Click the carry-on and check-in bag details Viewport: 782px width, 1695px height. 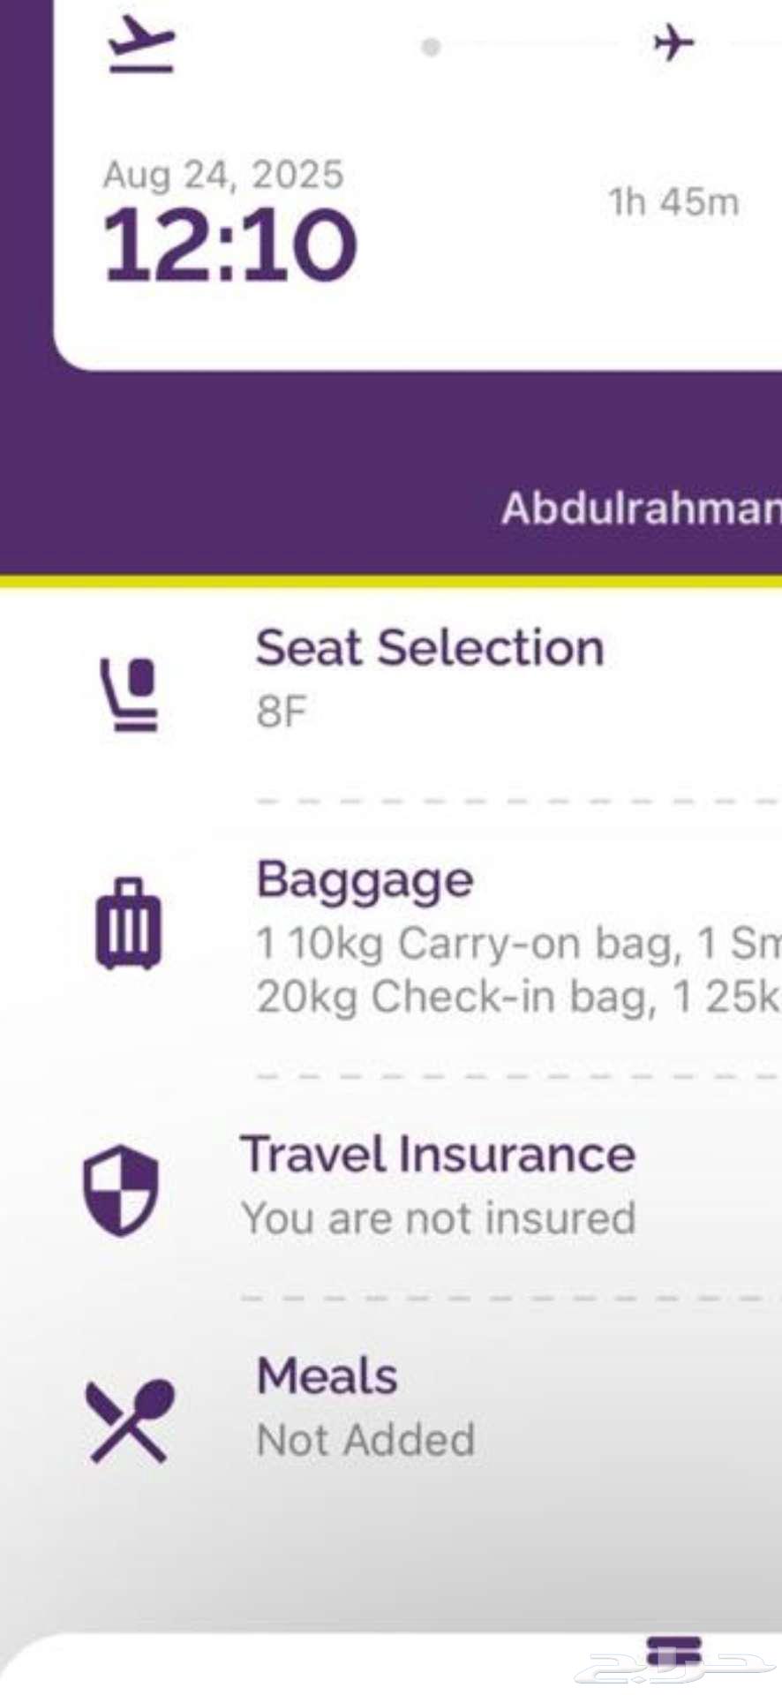point(517,970)
